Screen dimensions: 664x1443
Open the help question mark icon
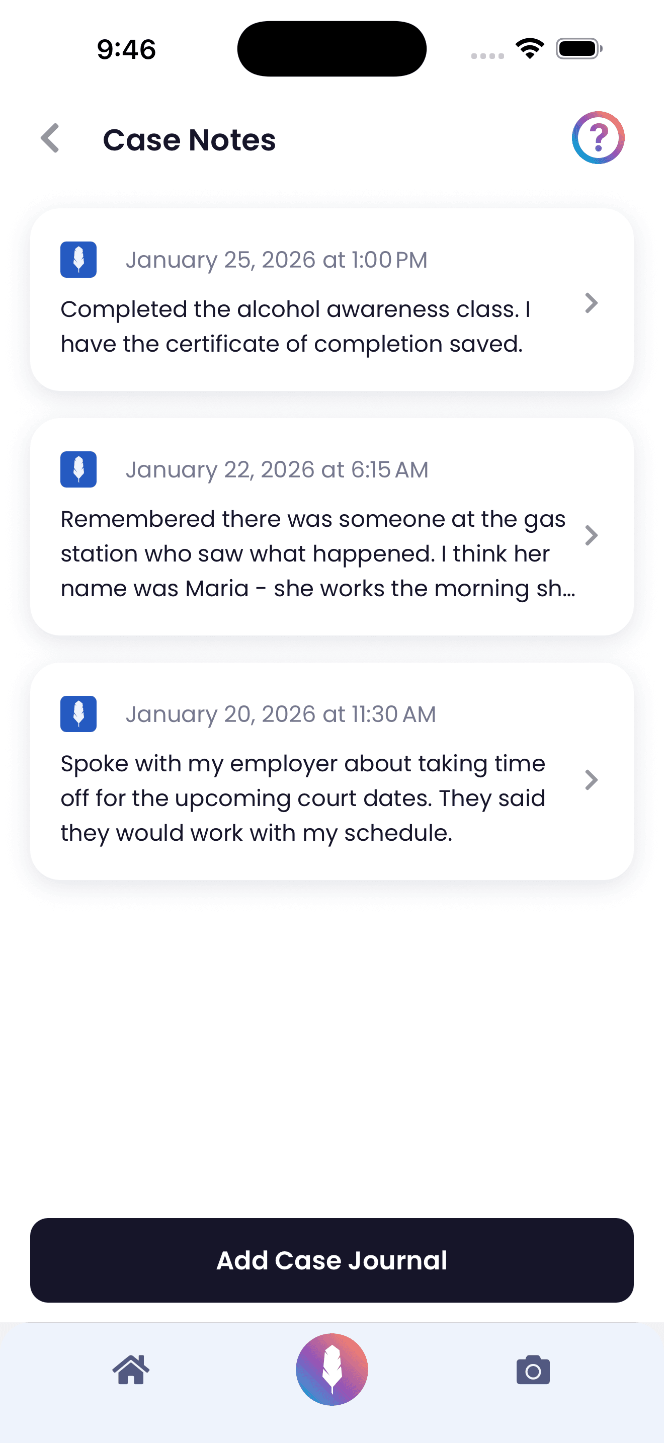[598, 138]
